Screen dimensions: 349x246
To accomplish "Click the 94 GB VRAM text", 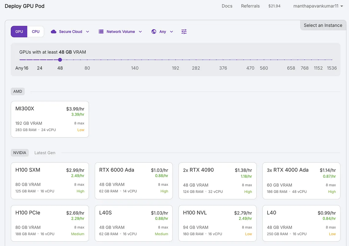I will click(x=196, y=227).
